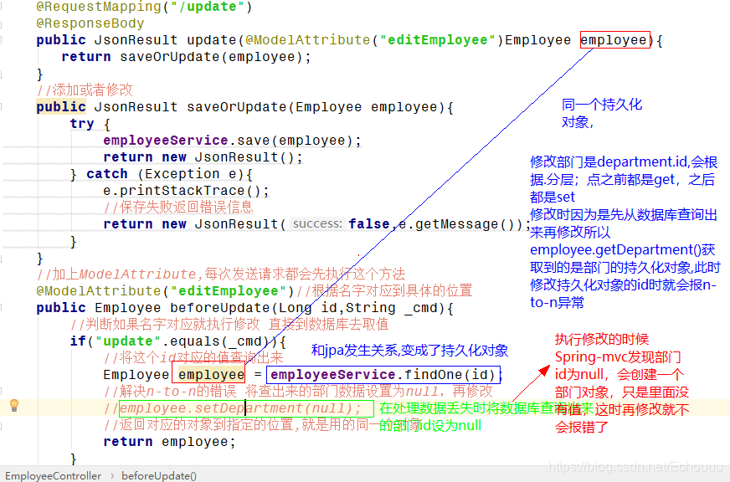Click the false literal in JsonResult call
The width and height of the screenshot is (730, 482).
[369, 224]
